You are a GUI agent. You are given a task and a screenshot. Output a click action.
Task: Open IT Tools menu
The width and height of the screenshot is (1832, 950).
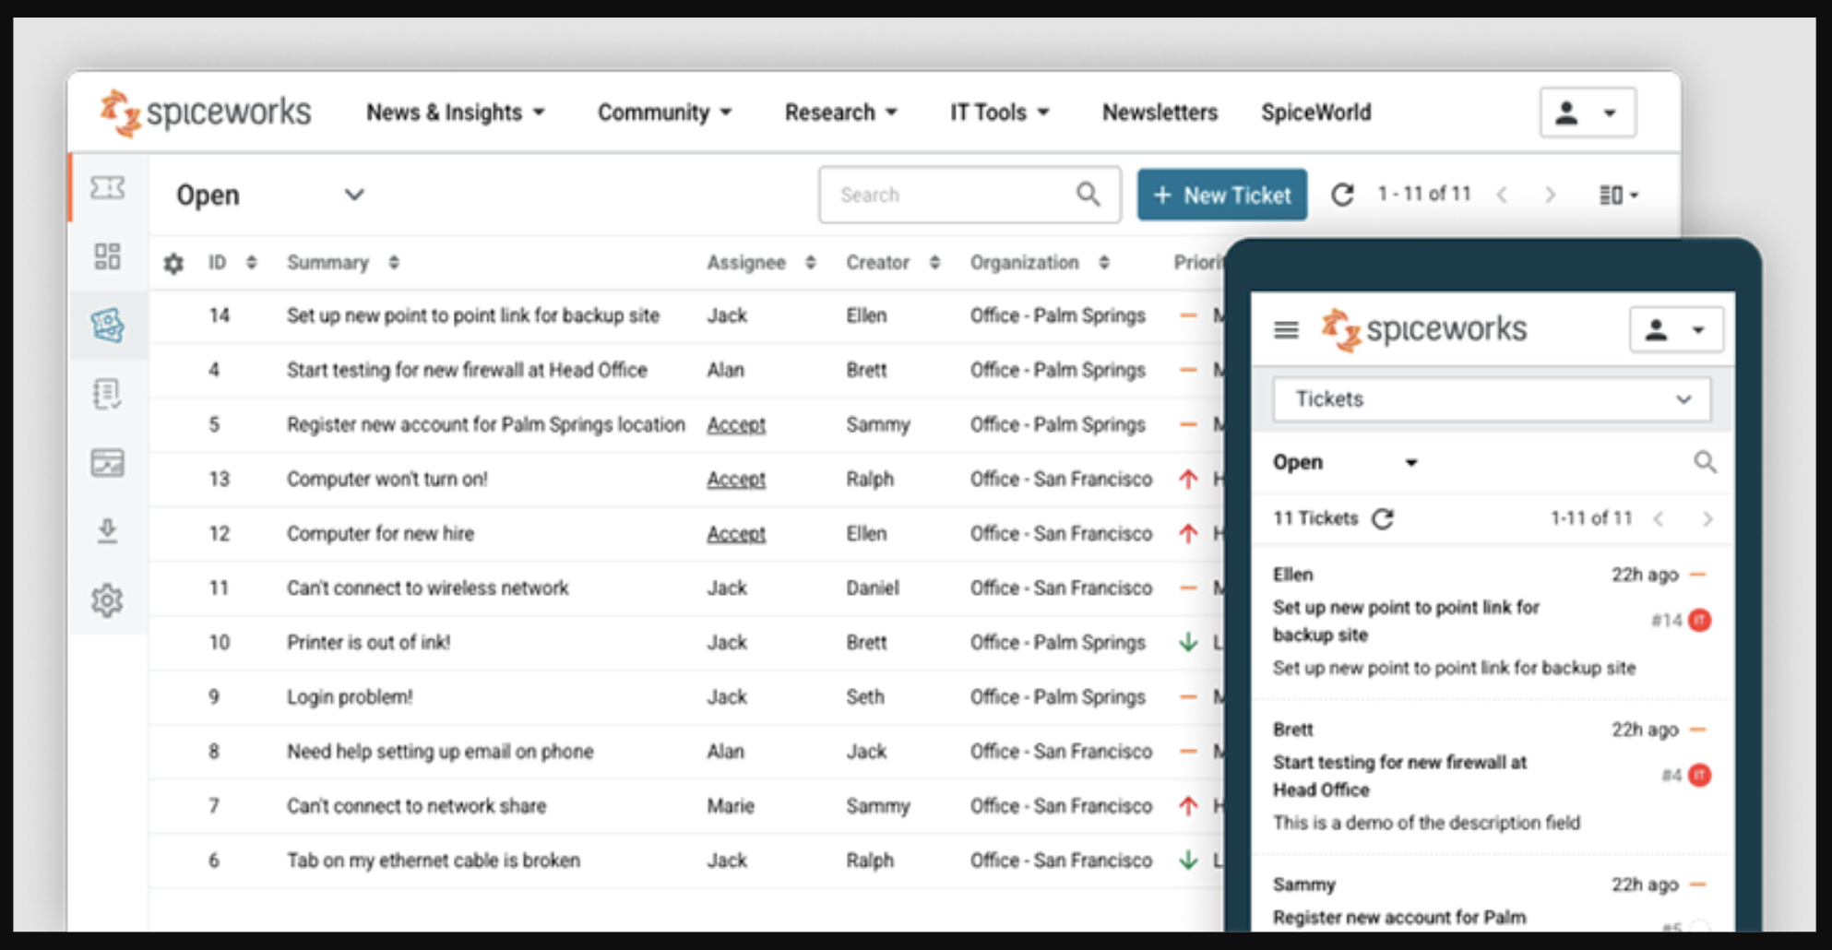pyautogui.click(x=1000, y=113)
